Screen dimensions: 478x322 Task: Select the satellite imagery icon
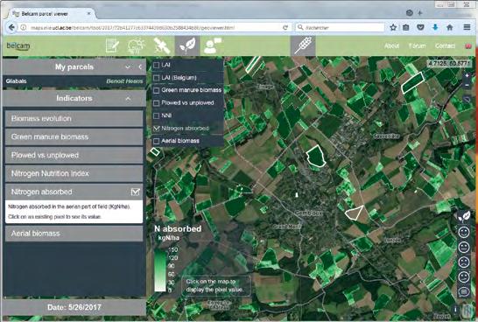(162, 46)
